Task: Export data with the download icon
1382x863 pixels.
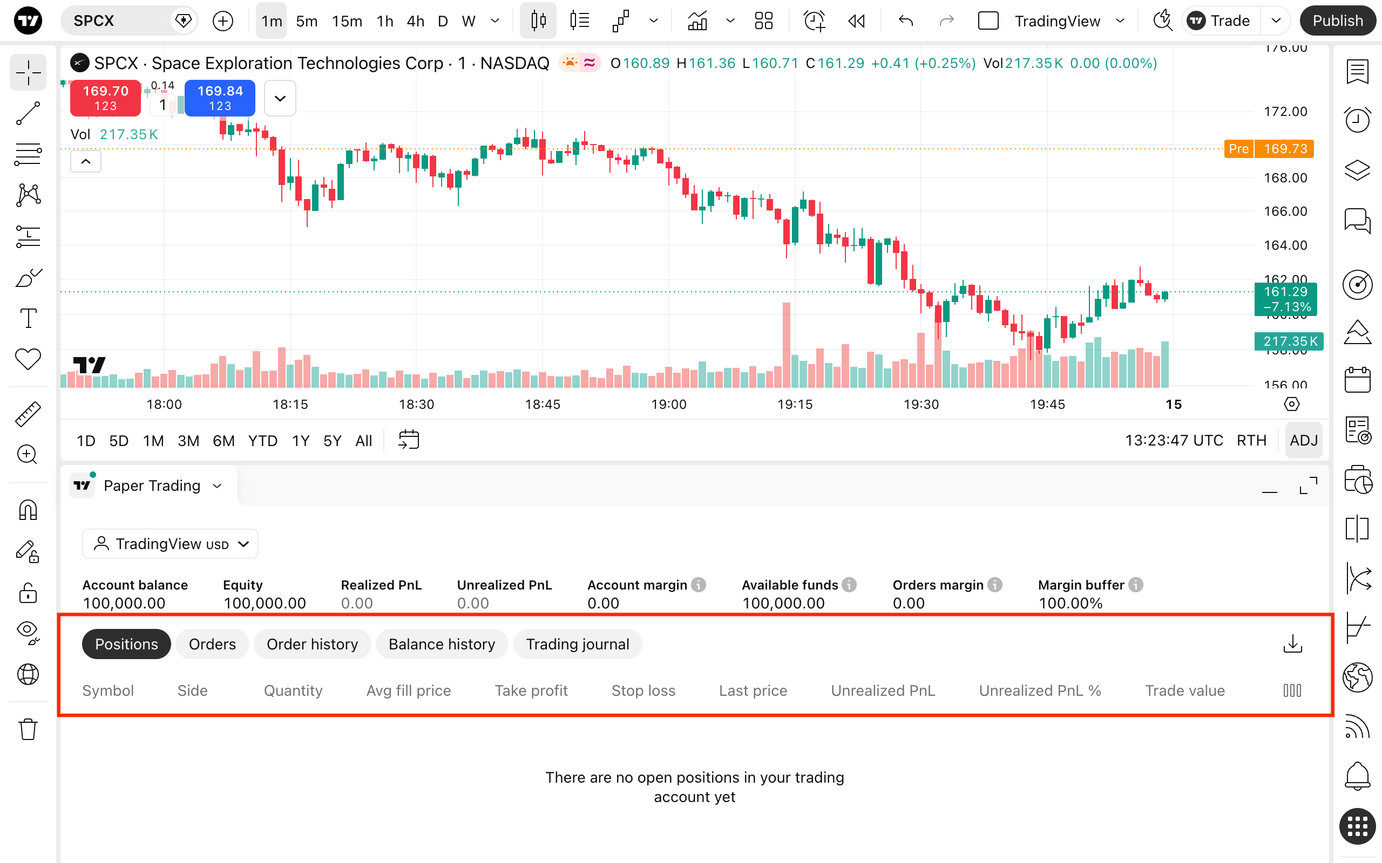Action: (x=1292, y=643)
